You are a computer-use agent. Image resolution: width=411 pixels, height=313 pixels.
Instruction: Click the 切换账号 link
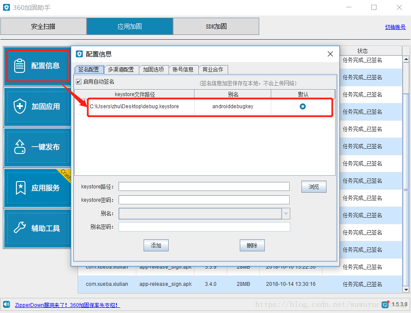coord(395,27)
